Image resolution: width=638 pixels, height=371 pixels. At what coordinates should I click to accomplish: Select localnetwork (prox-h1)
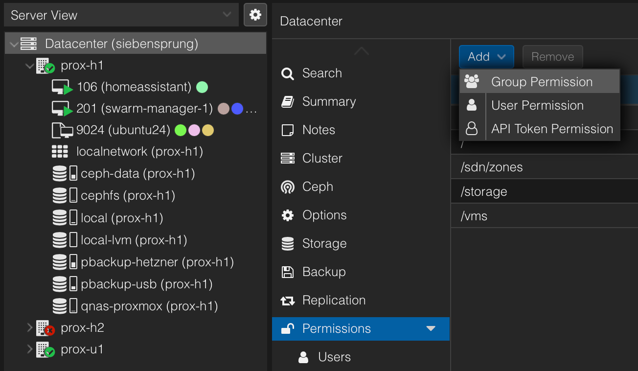pos(135,152)
